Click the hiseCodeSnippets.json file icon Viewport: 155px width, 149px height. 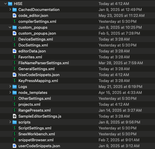[x=15, y=75]
